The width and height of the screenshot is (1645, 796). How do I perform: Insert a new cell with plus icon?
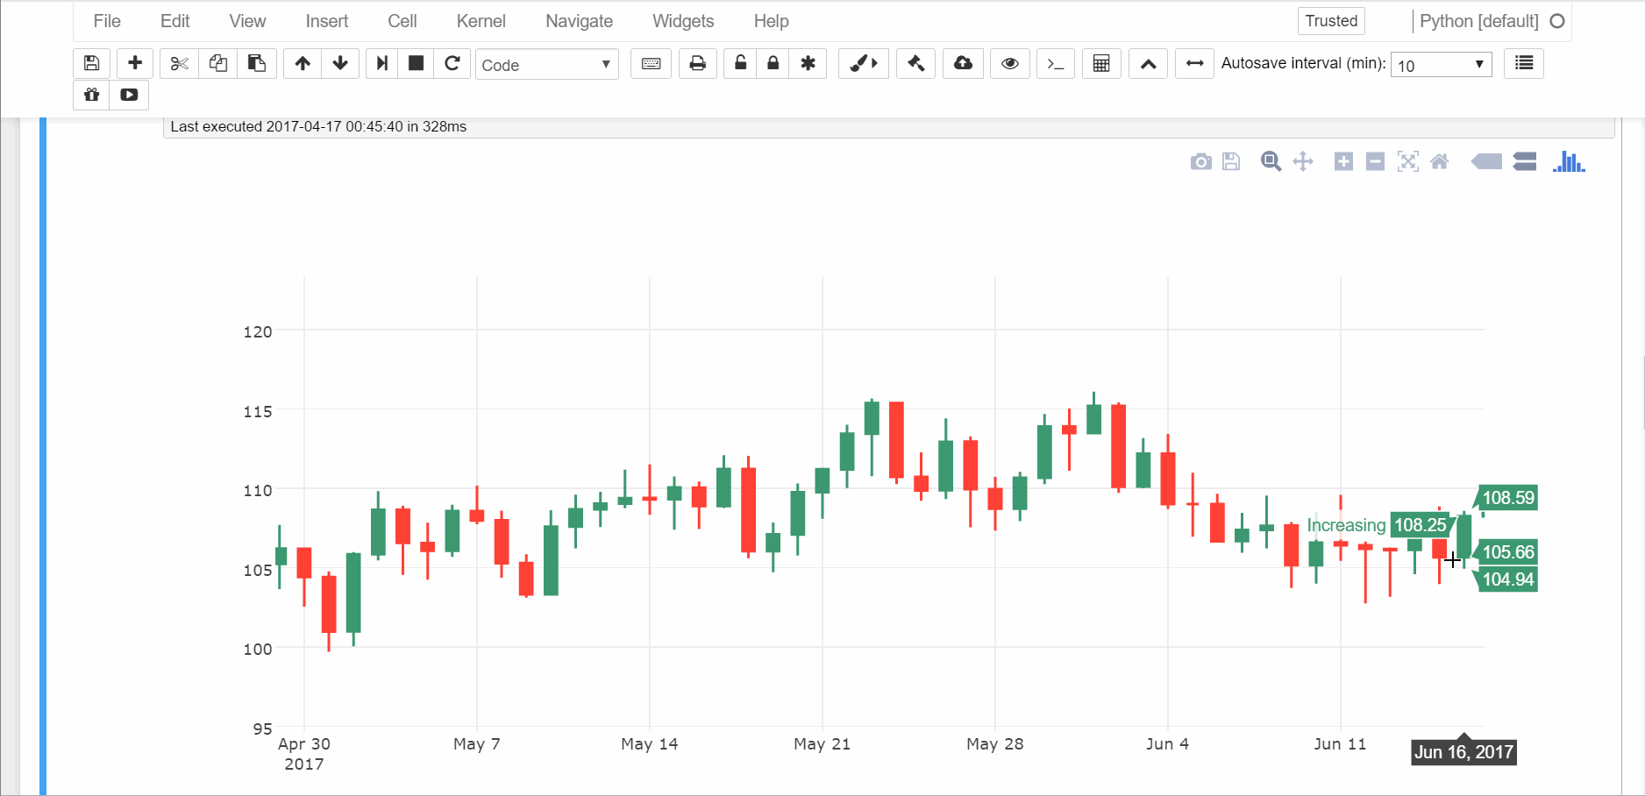135,63
